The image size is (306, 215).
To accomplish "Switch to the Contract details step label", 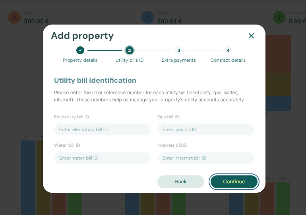I will [228, 60].
